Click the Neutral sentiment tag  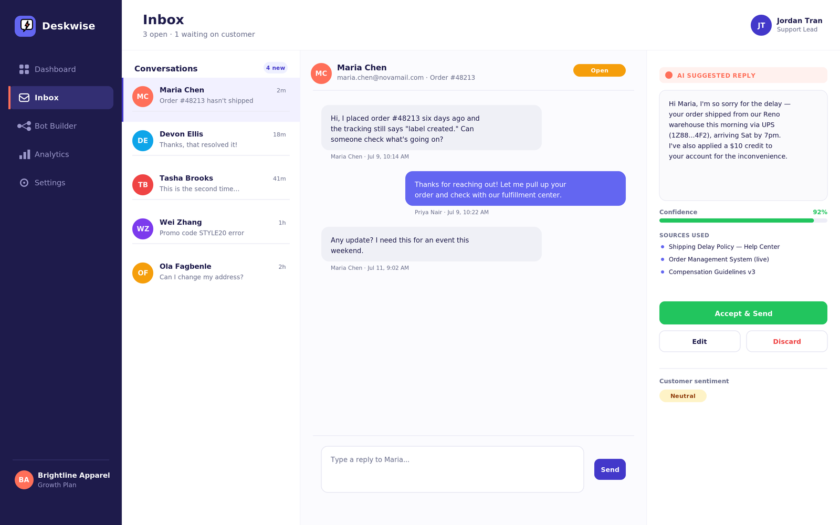tap(683, 396)
